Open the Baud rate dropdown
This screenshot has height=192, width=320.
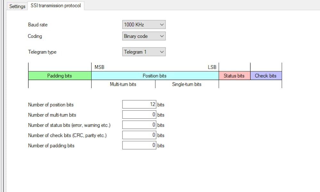pos(144,25)
